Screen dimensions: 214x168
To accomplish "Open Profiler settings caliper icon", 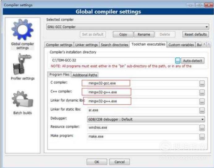I will [x=22, y=64].
